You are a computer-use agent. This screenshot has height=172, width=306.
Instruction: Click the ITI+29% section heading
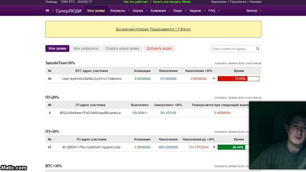point(52,97)
